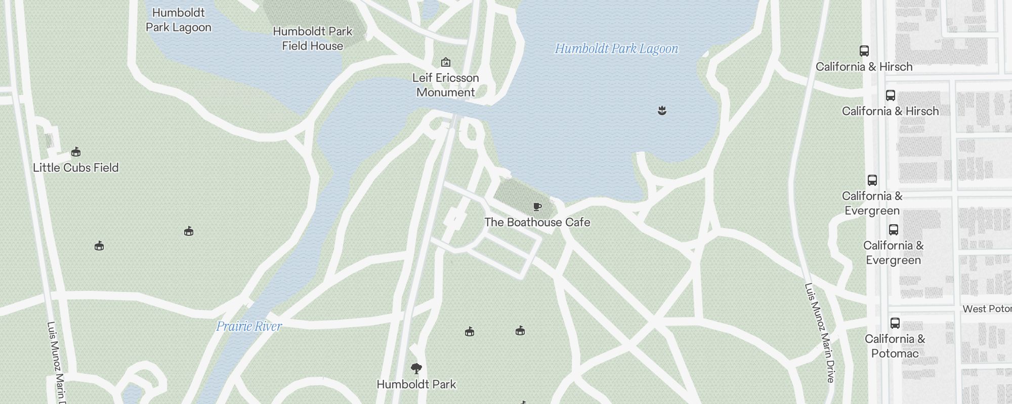Screen dimensions: 1012x404
Task: Select the lower California & Hirsch bus icon
Action: pyautogui.click(x=891, y=95)
